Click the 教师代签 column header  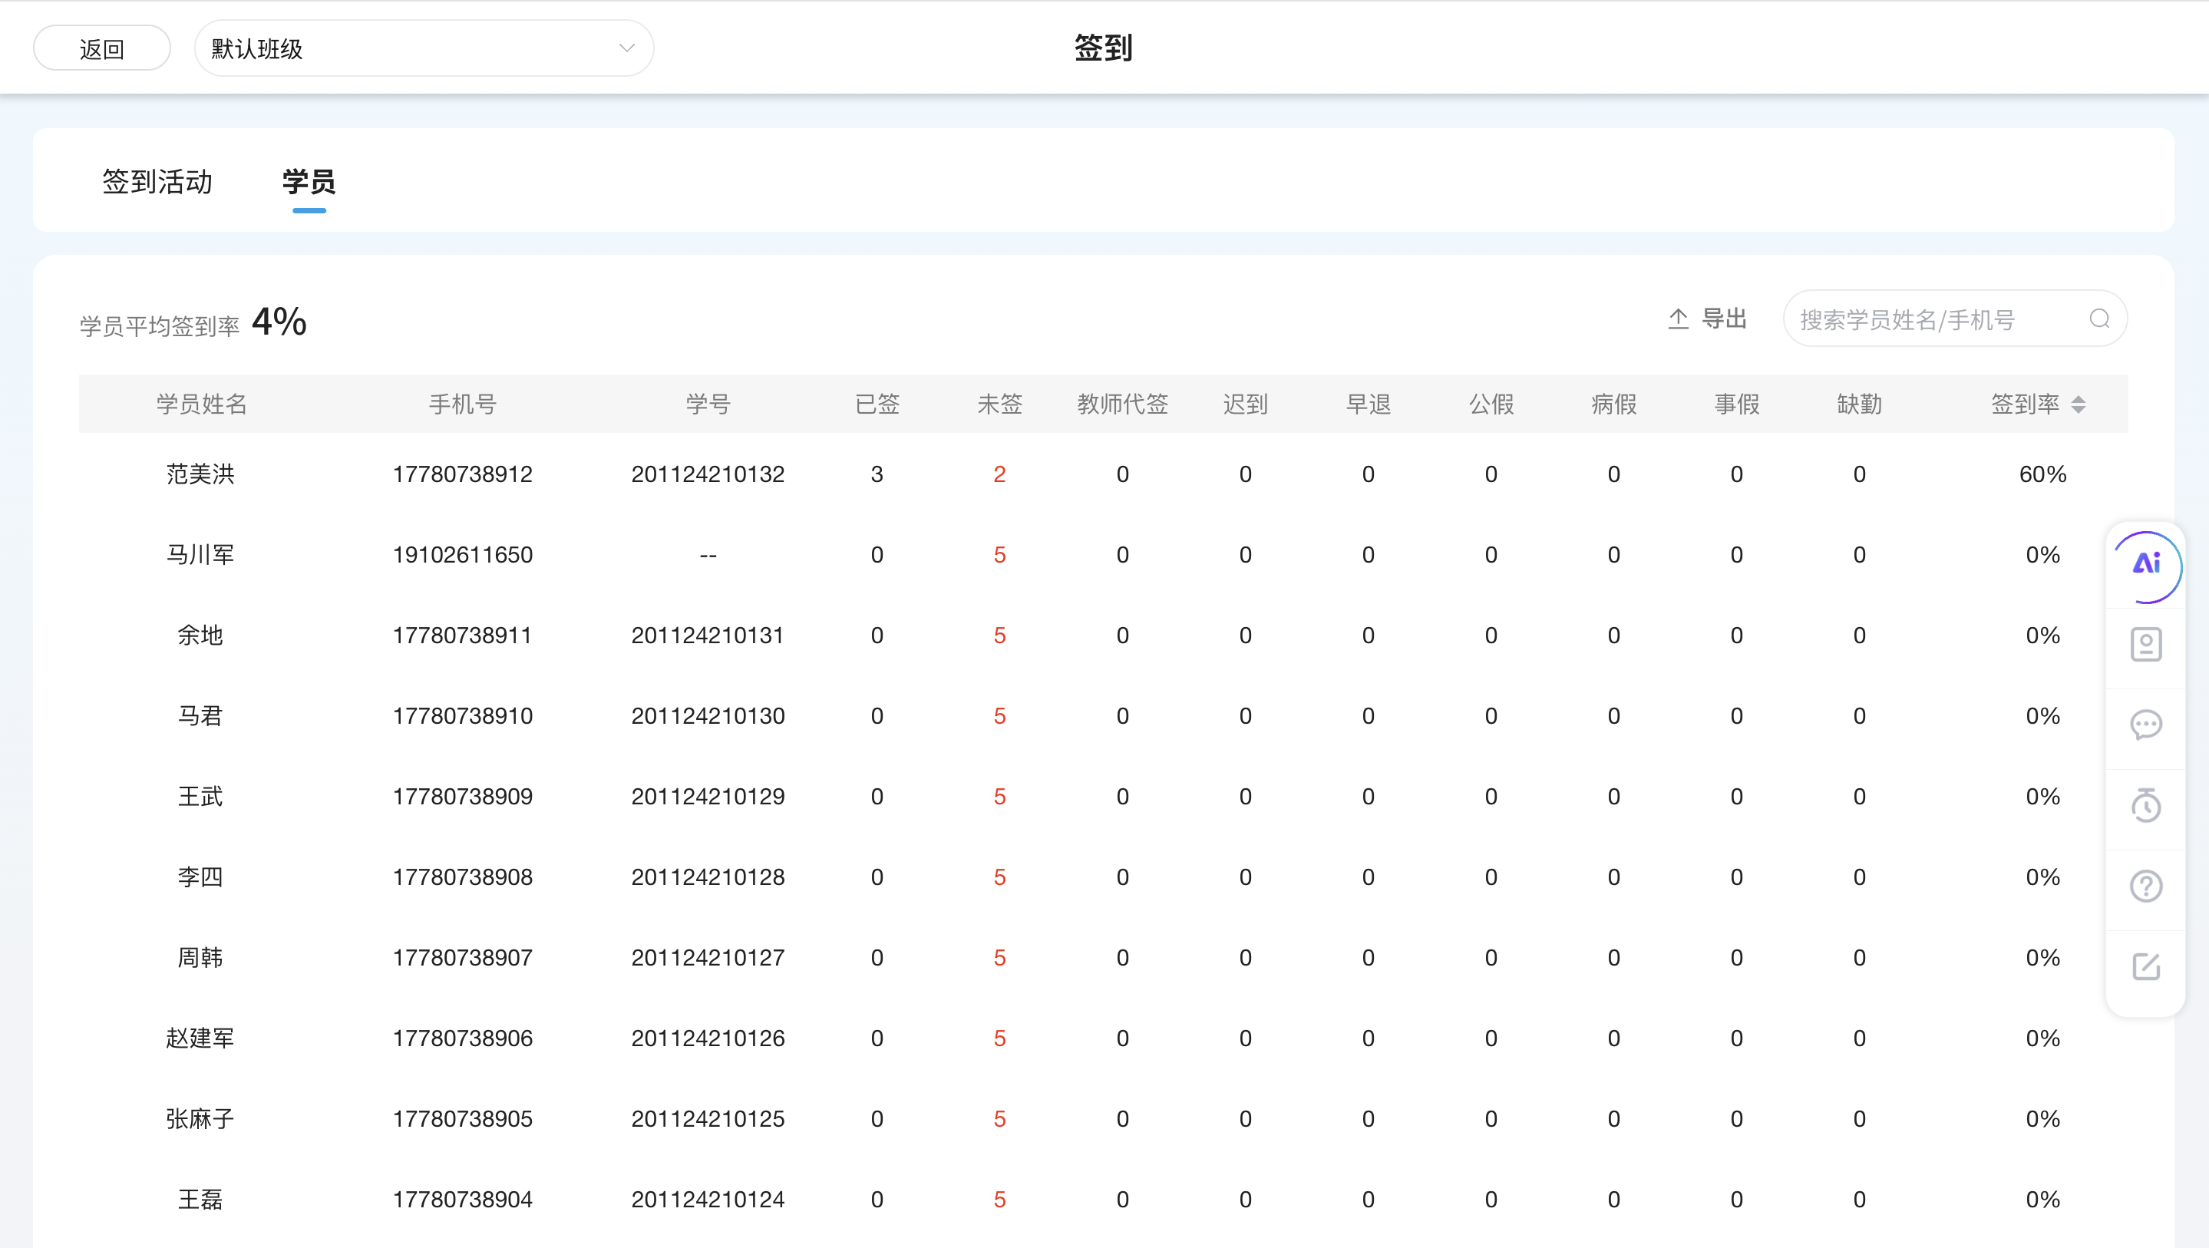[x=1122, y=404]
